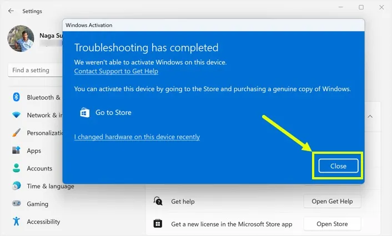The width and height of the screenshot is (392, 236).
Task: Click the Open Get Help button
Action: click(332, 201)
